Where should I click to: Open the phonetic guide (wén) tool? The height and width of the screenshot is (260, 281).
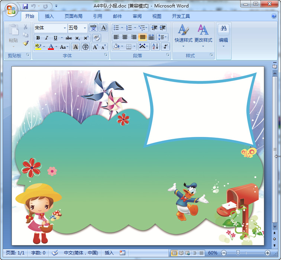pyautogui.click(x=93, y=28)
